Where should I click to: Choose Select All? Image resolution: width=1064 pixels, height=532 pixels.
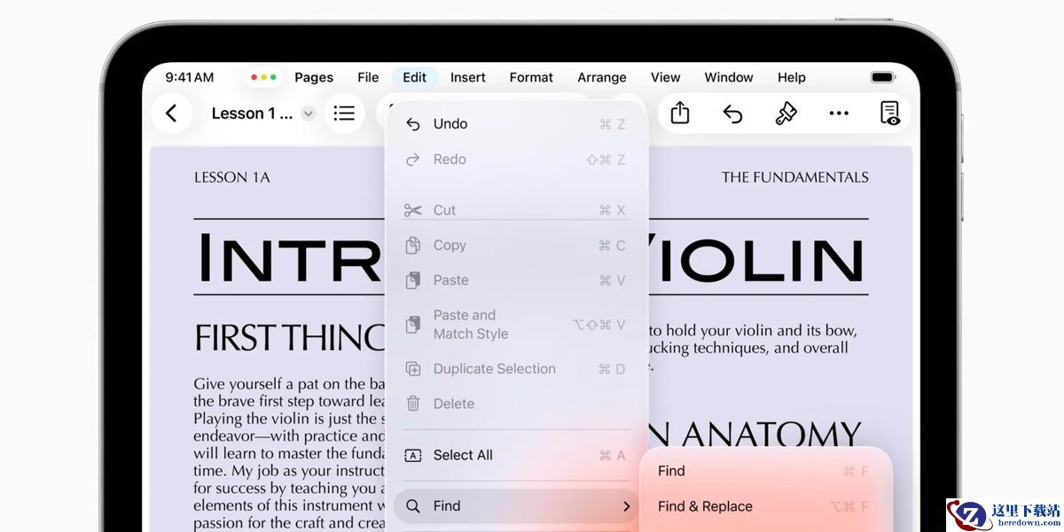point(517,455)
